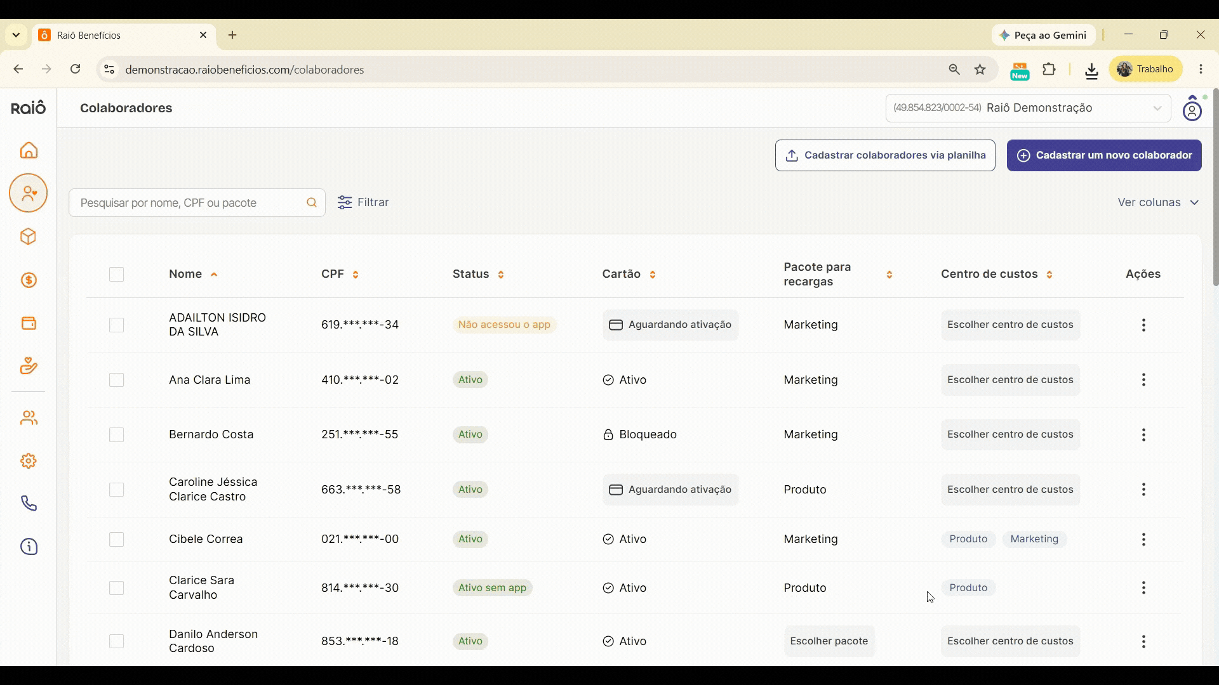The image size is (1219, 685).
Task: Check the box for Bernardo Costa
Action: (116, 435)
